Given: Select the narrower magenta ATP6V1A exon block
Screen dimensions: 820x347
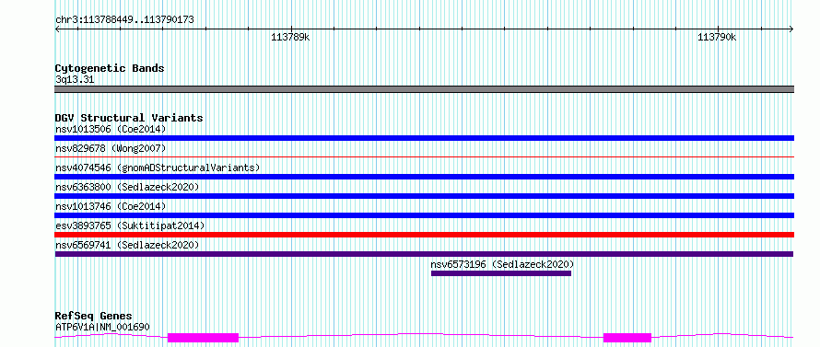Looking at the screenshot, I should 627,338.
